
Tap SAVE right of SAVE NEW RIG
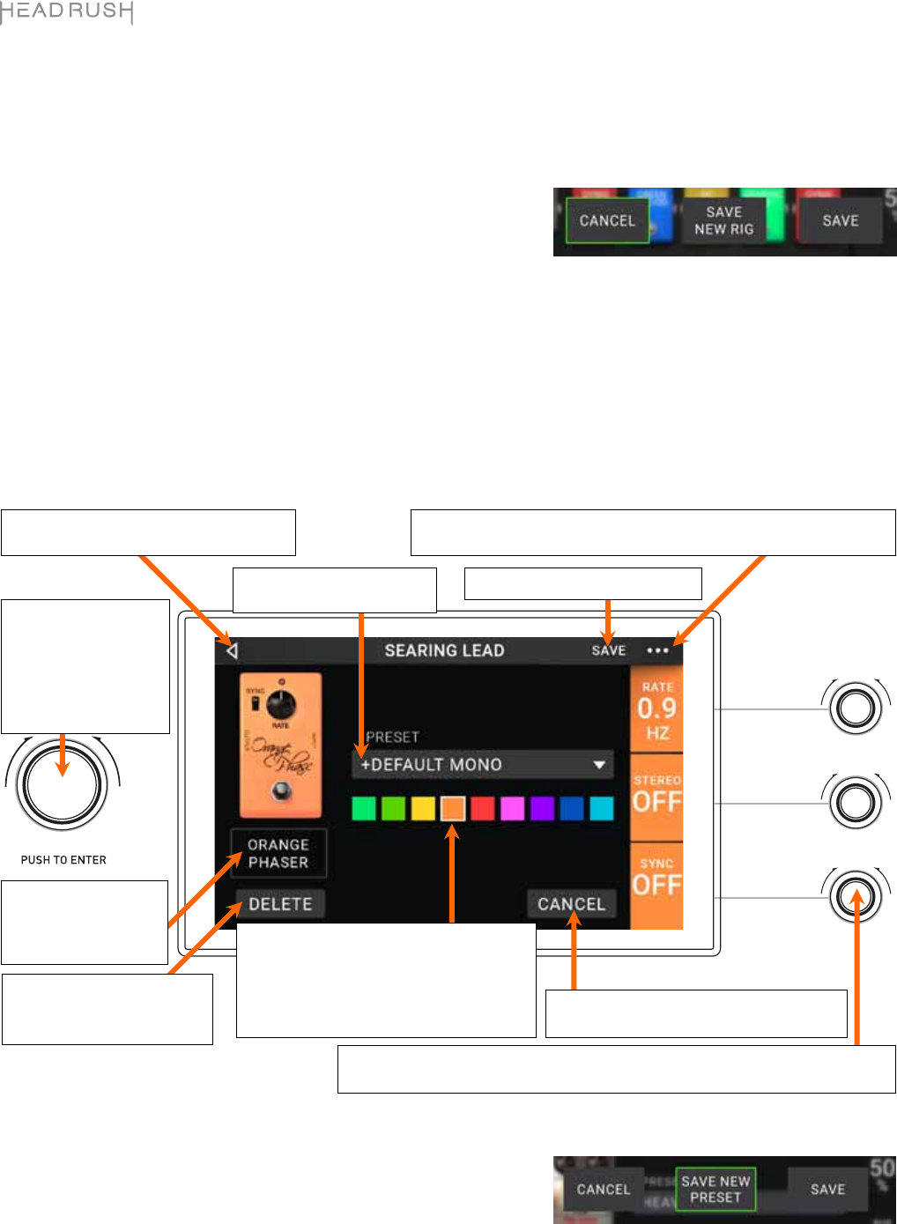(x=840, y=220)
